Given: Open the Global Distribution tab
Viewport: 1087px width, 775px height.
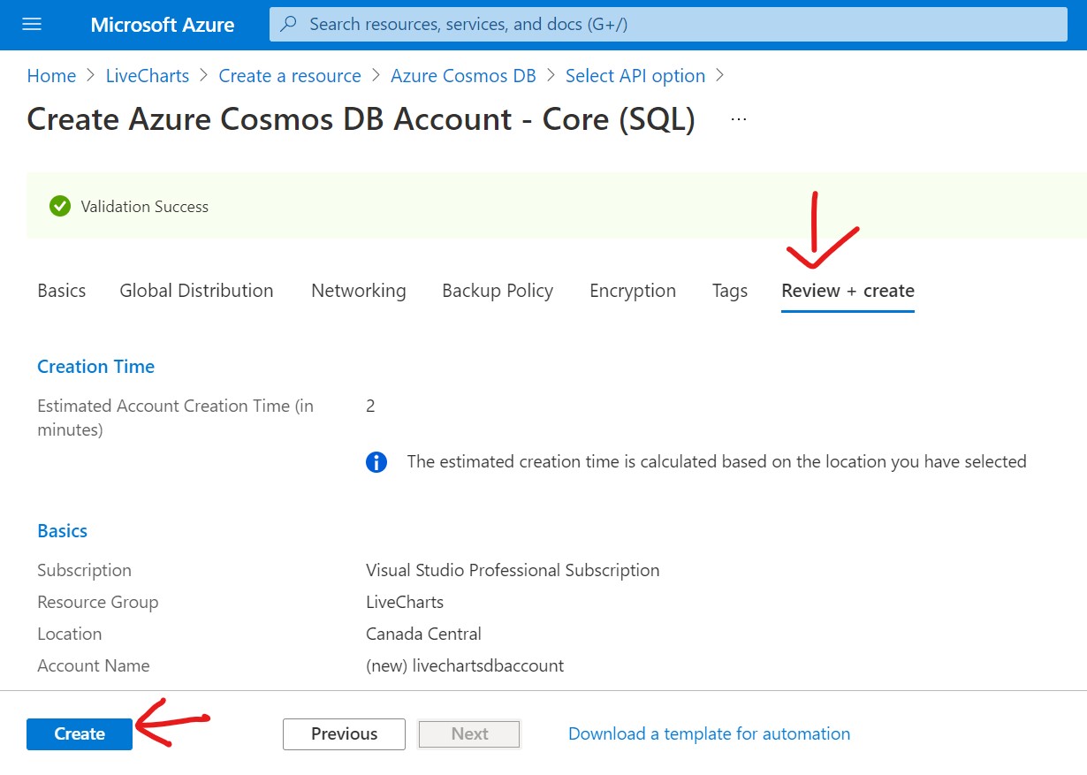Looking at the screenshot, I should (196, 291).
